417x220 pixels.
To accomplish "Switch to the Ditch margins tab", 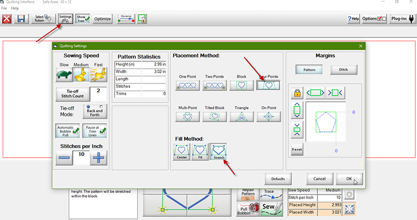I will [343, 69].
